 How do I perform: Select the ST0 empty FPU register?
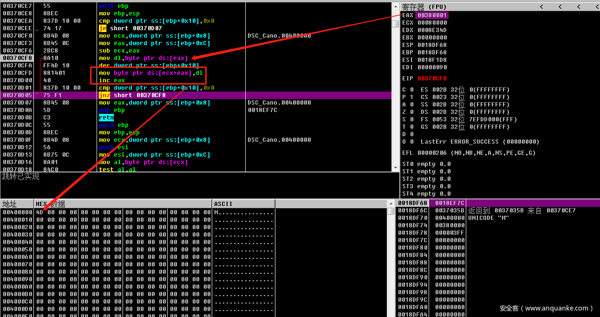pos(426,164)
